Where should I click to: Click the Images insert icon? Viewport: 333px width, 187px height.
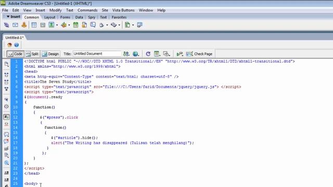coord(52,25)
